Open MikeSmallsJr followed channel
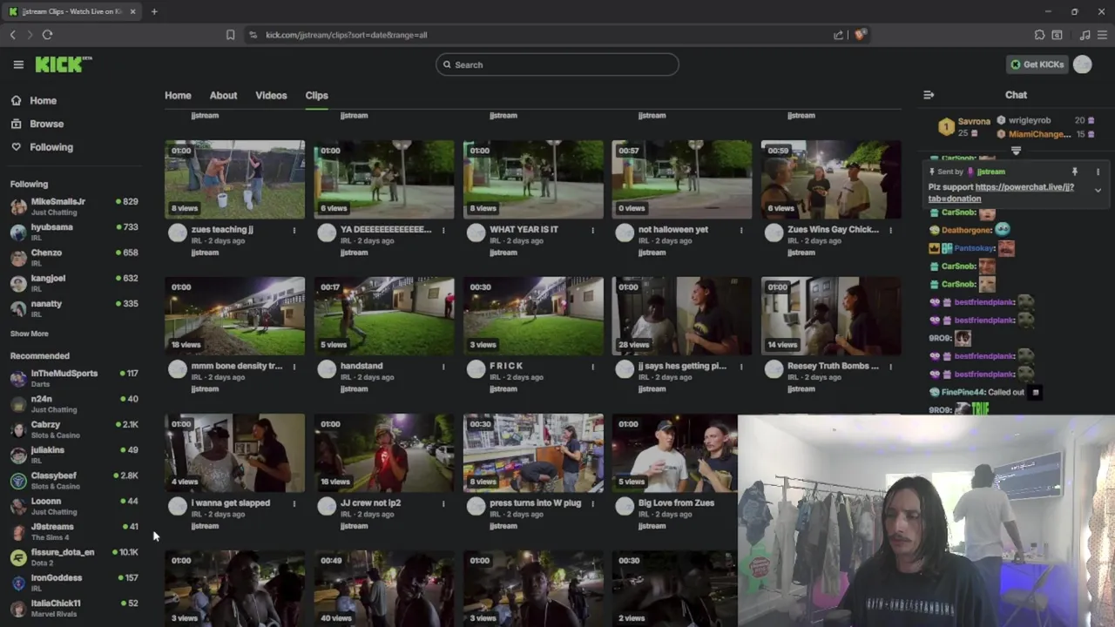The height and width of the screenshot is (627, 1115). coord(74,206)
